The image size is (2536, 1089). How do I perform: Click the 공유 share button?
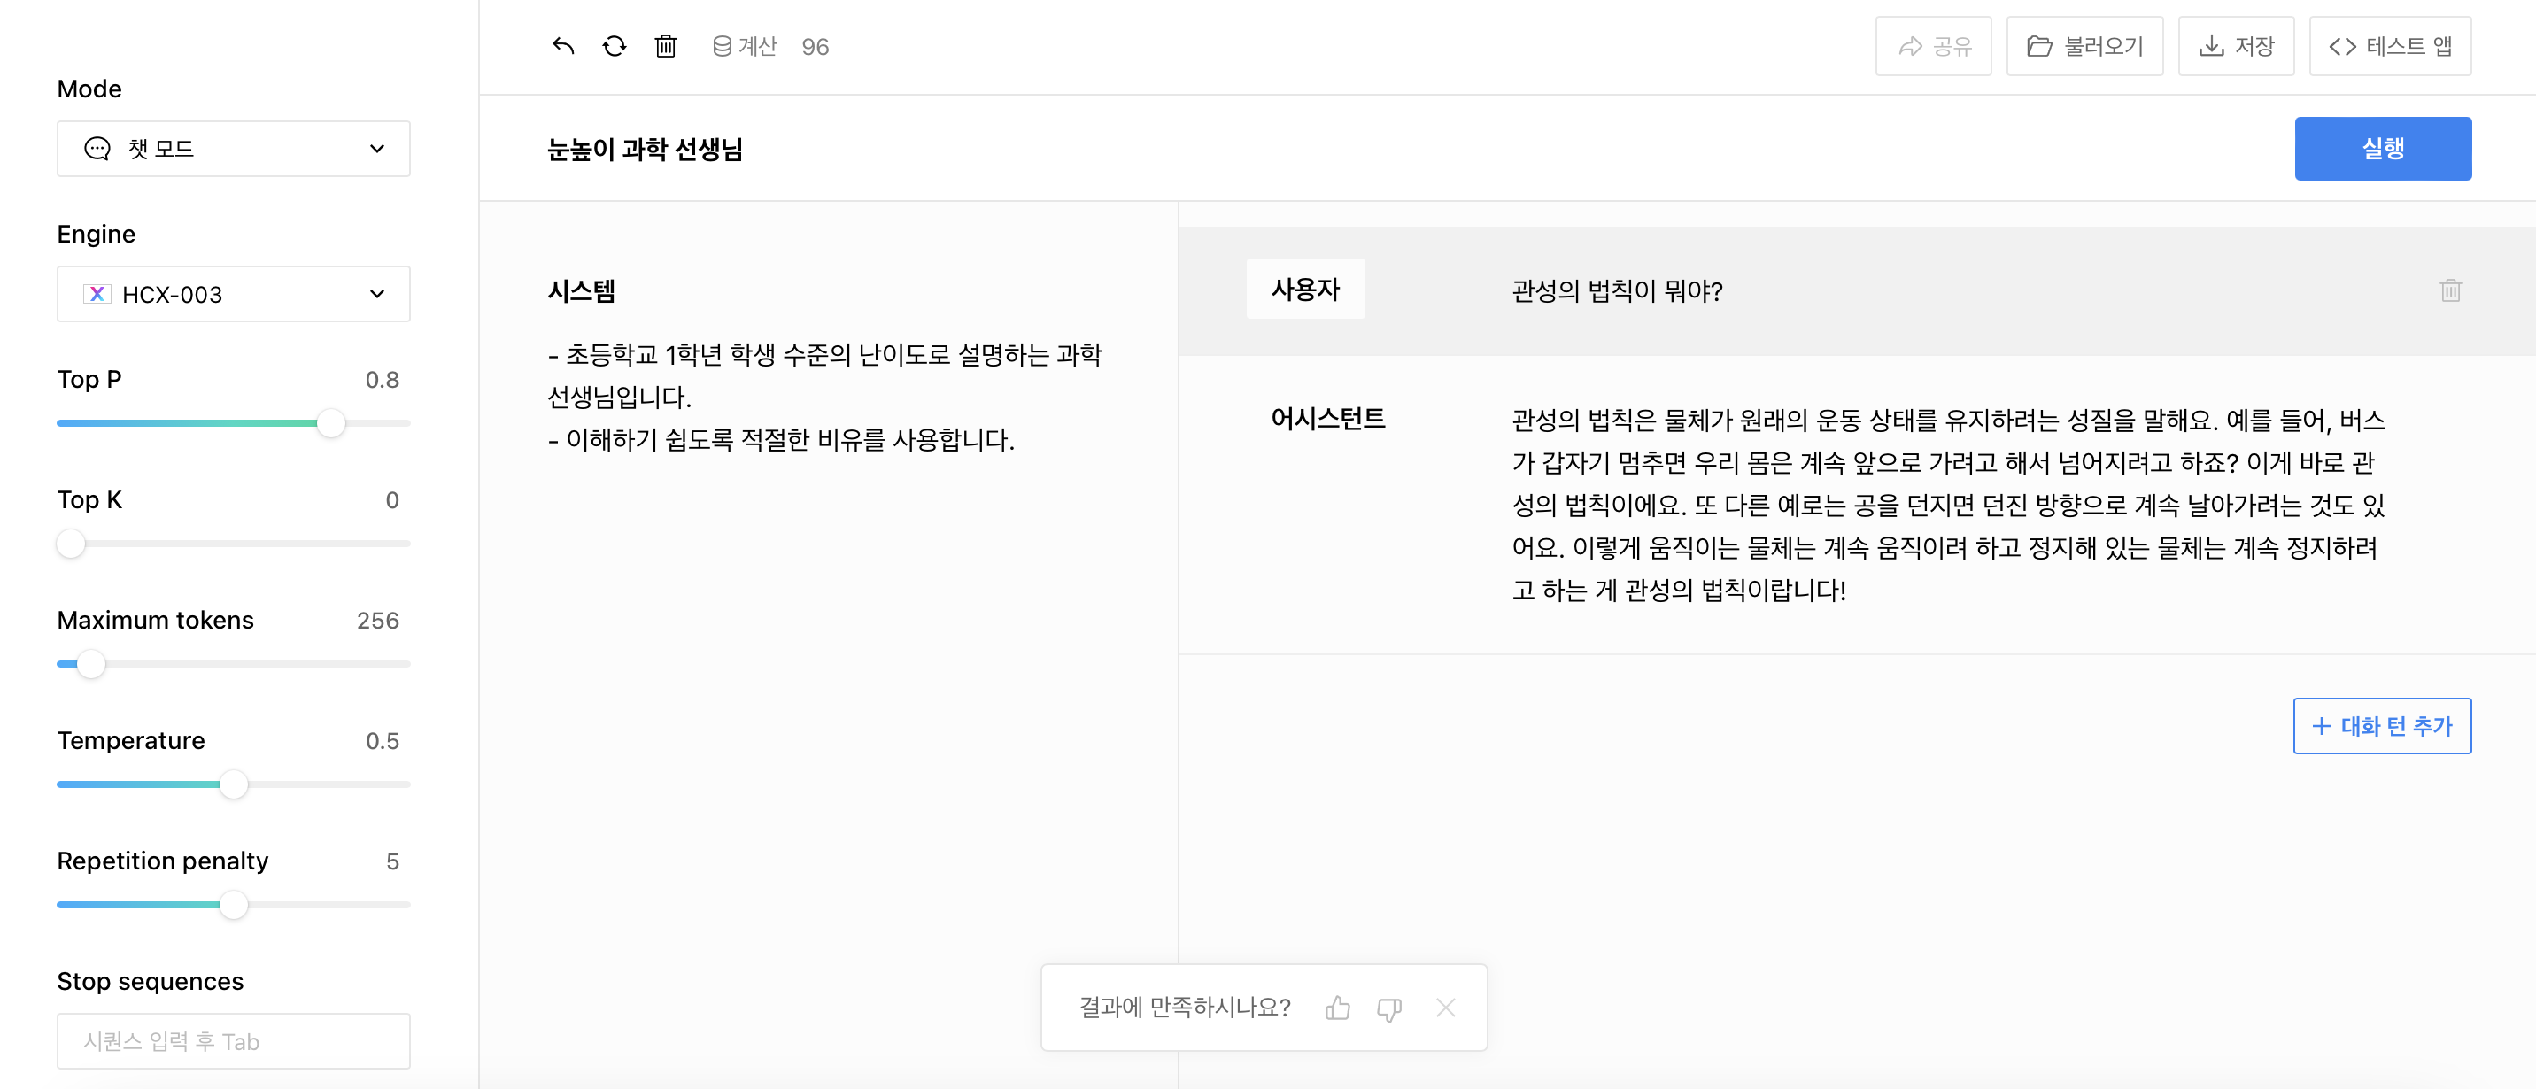1934,46
